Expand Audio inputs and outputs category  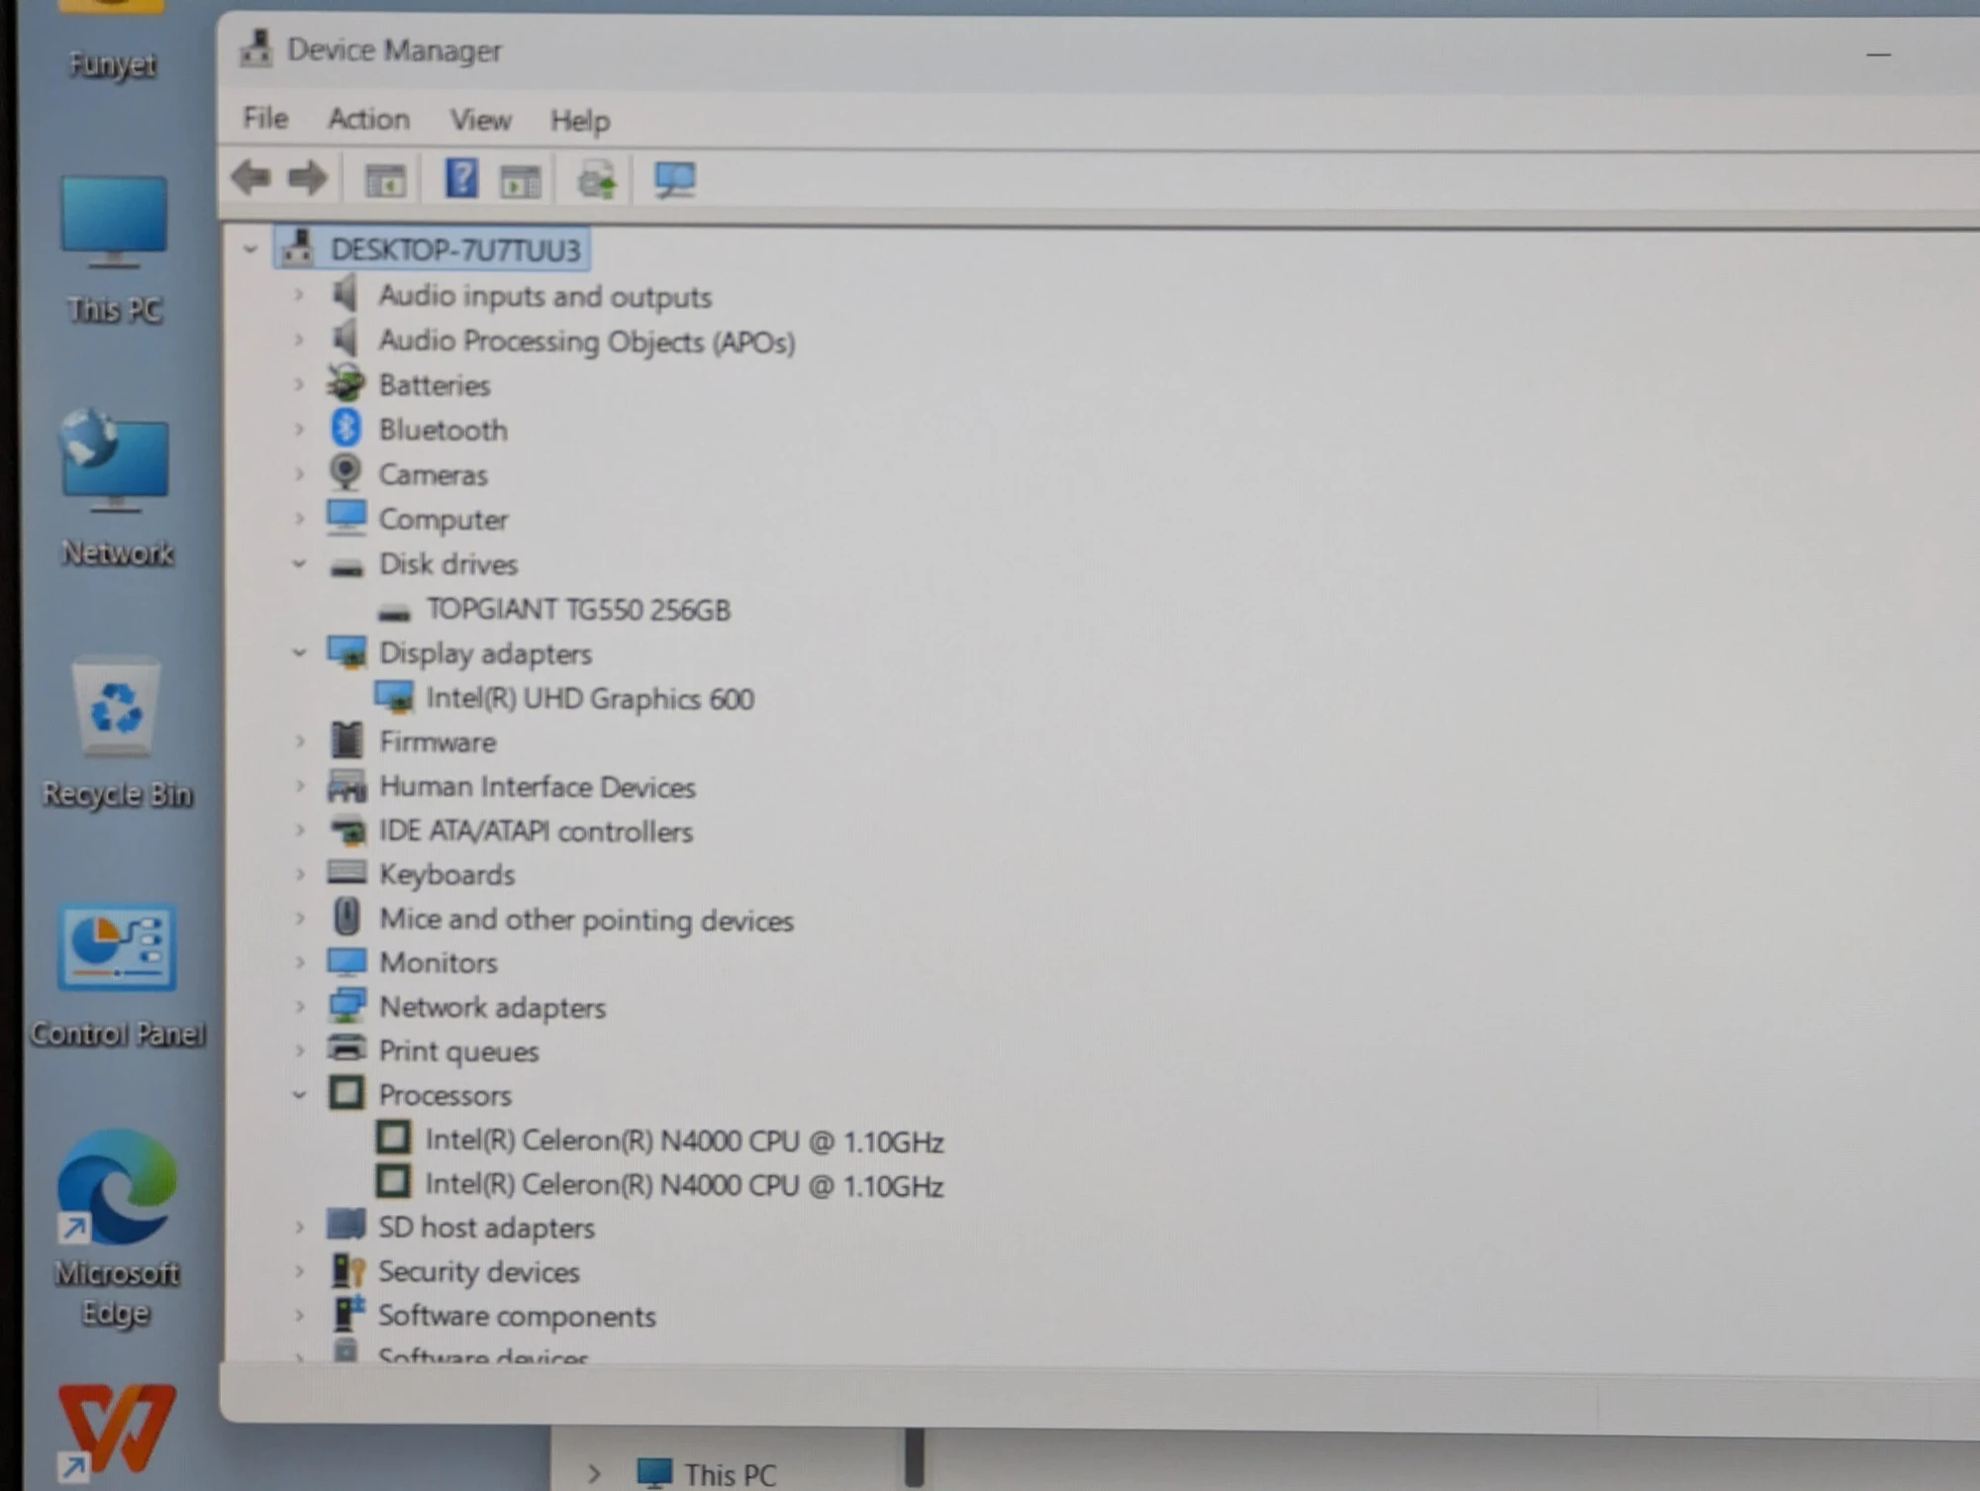298,294
